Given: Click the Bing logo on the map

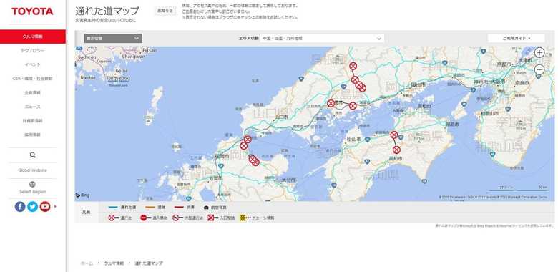Looking at the screenshot, I should (x=82, y=195).
